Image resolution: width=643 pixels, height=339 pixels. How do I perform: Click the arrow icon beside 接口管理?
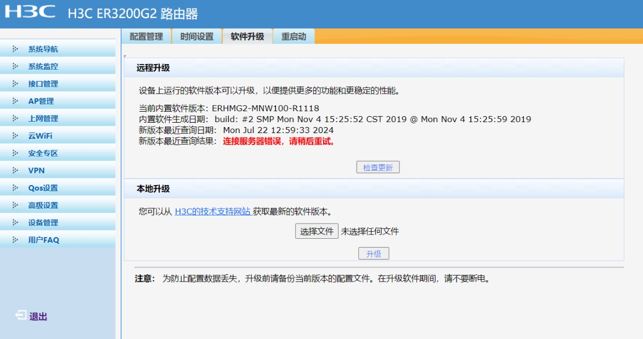click(15, 84)
